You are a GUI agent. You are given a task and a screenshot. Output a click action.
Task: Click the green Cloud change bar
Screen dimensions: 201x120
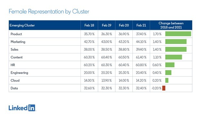[167, 80]
